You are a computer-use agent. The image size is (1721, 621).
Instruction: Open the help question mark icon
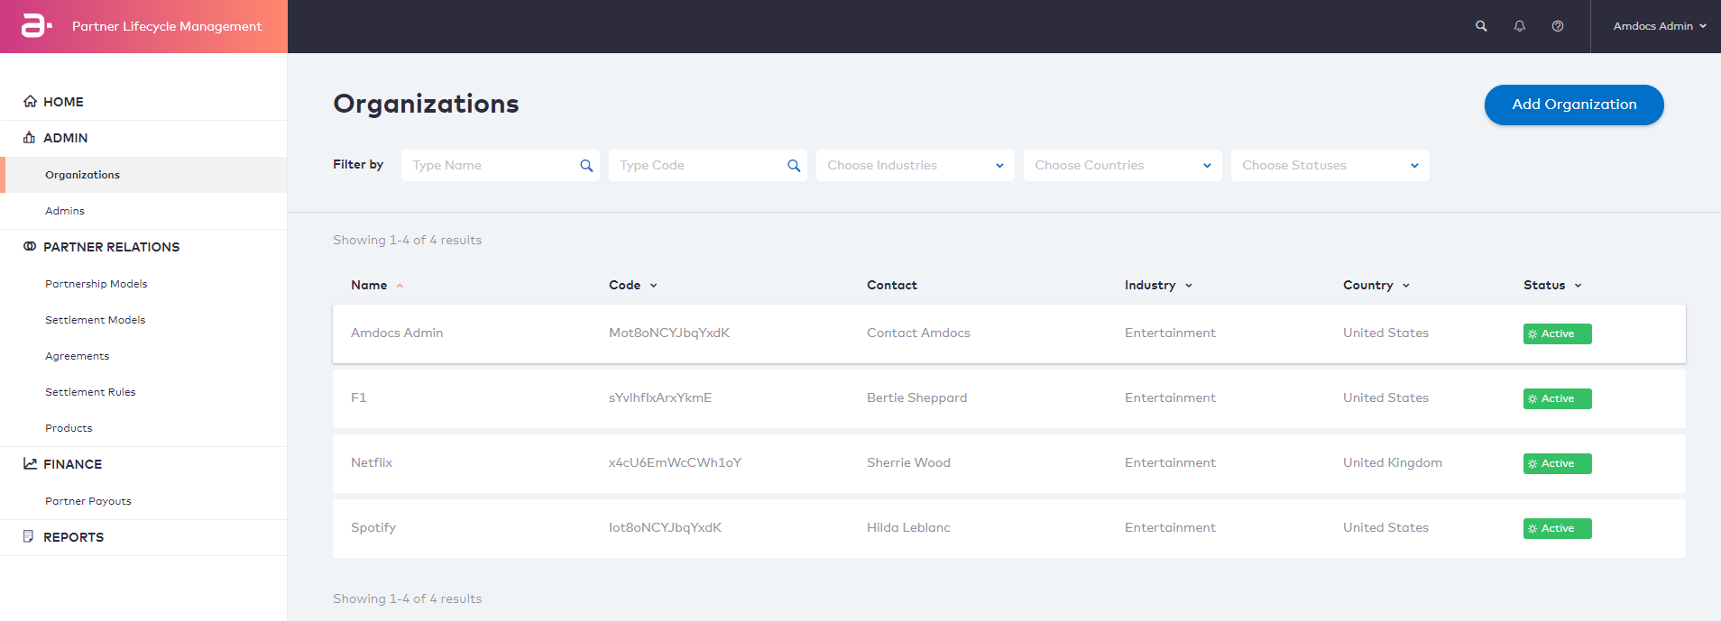click(x=1558, y=26)
